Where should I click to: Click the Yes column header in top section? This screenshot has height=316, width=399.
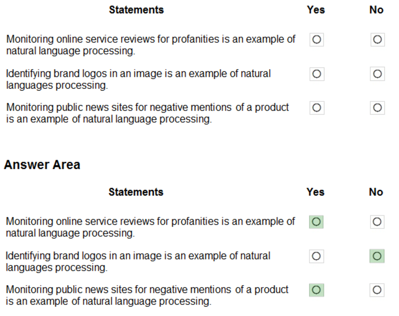(316, 10)
